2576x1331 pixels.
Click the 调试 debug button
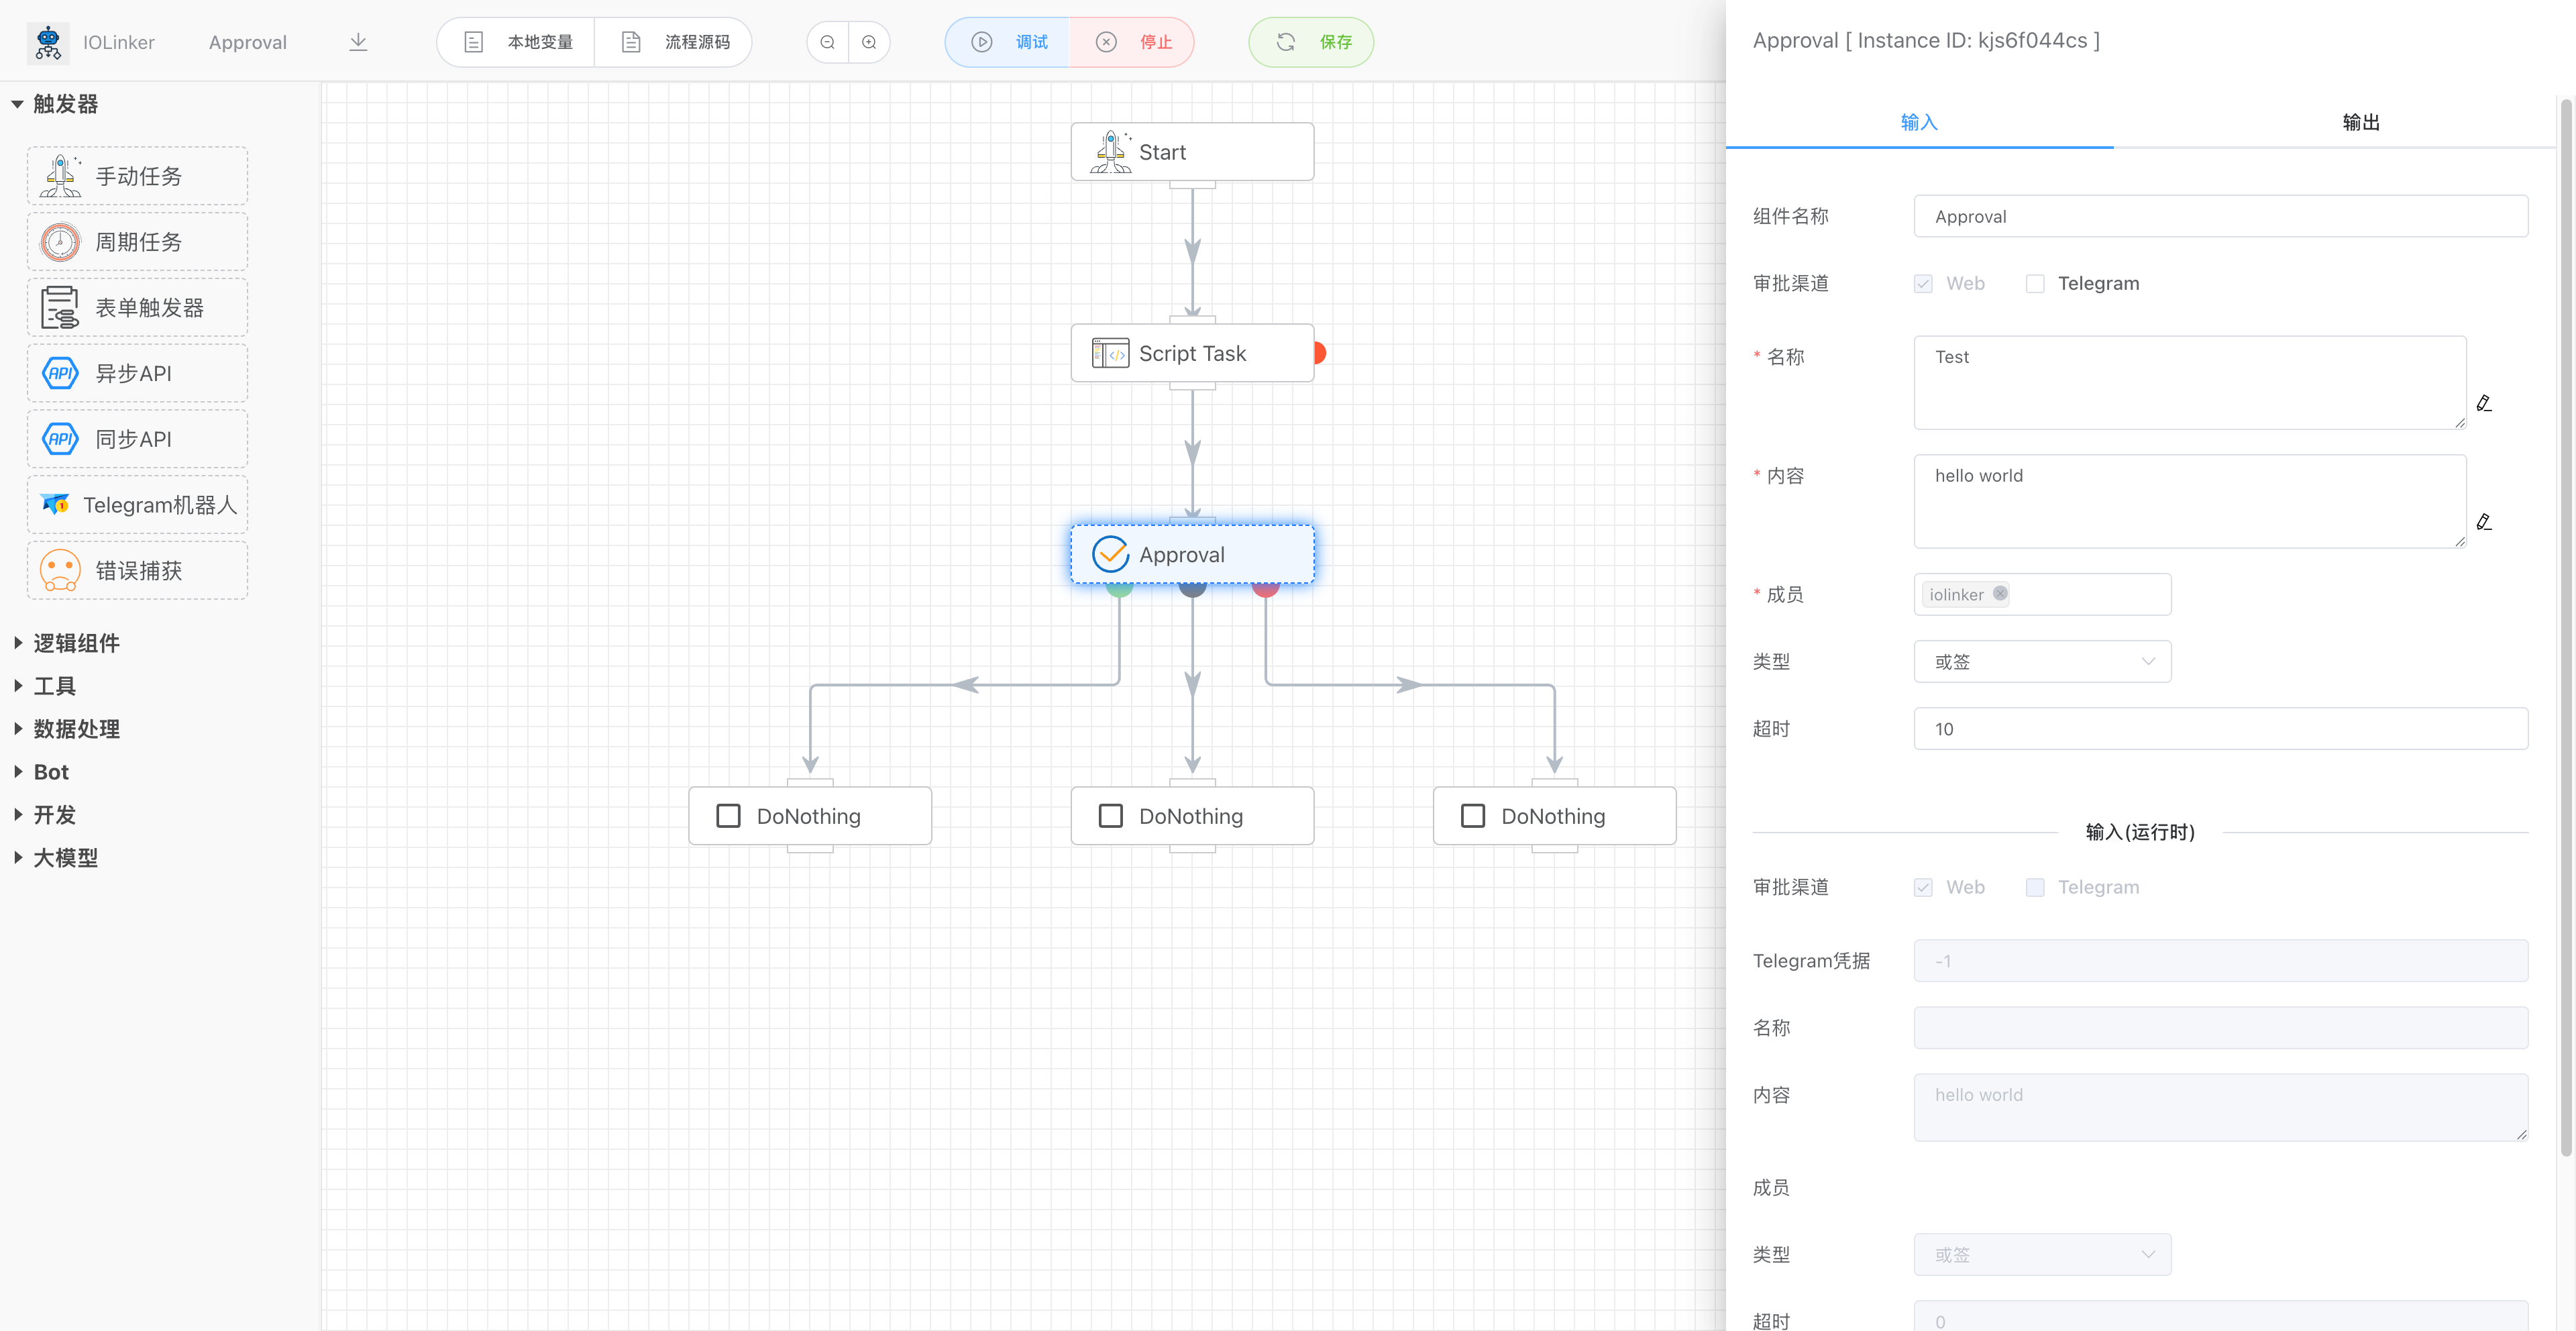coord(1008,42)
